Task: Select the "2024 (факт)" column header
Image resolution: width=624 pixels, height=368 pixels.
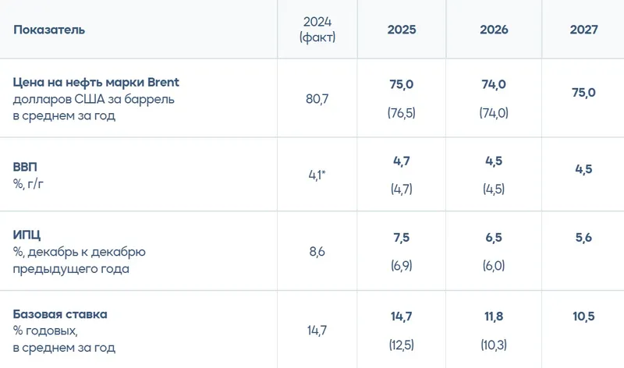Action: (x=317, y=30)
